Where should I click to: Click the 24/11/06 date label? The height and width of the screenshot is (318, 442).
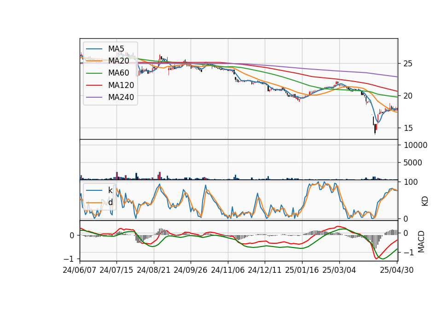point(228,270)
